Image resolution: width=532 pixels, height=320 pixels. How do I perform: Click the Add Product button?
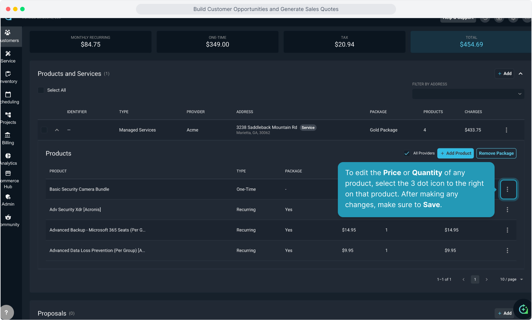tap(455, 153)
